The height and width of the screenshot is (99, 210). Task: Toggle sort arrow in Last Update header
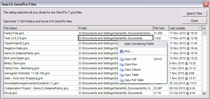click(x=199, y=28)
